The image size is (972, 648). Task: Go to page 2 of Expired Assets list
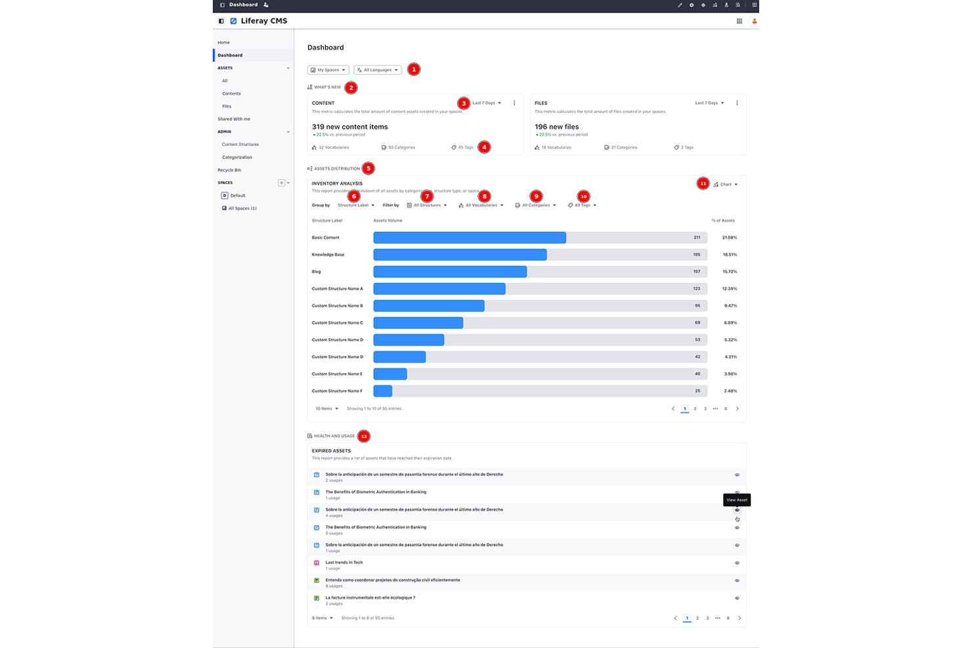coord(697,618)
